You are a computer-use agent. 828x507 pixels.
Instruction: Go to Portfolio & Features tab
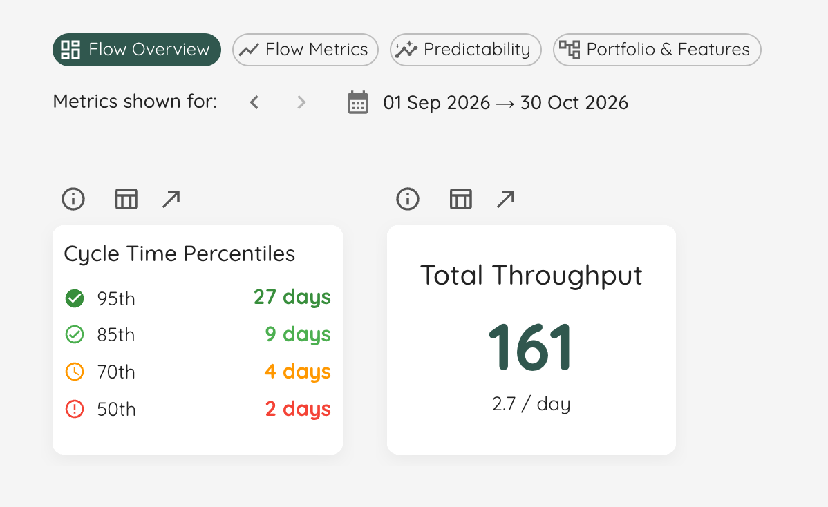pyautogui.click(x=657, y=50)
